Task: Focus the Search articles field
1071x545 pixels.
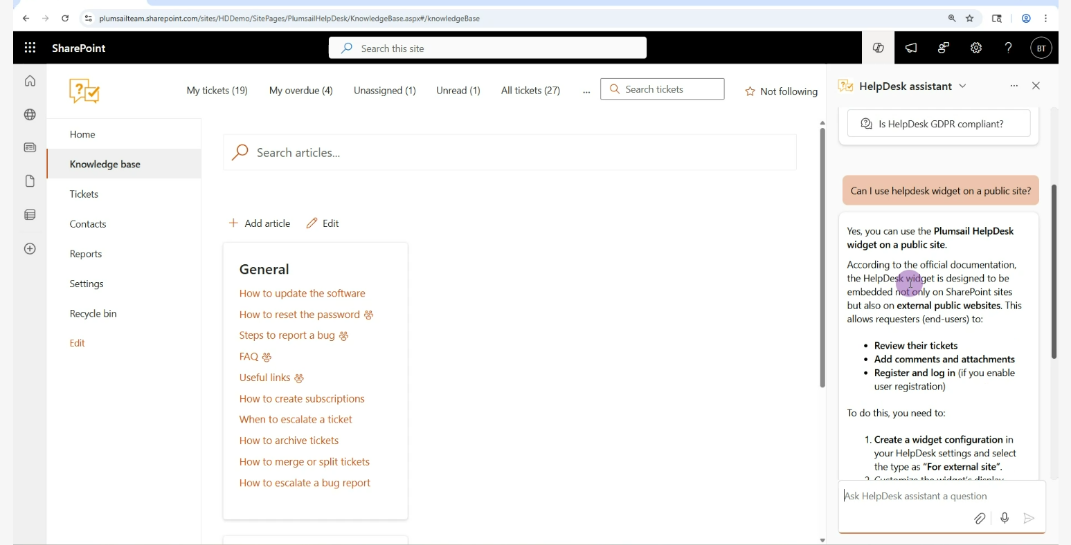Action: (x=510, y=152)
